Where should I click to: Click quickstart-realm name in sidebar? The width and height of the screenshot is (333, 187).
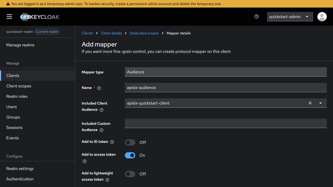click(20, 32)
